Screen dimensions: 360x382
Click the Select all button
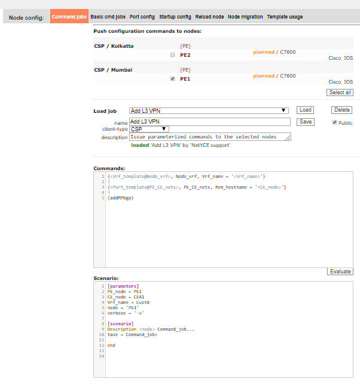click(x=340, y=93)
